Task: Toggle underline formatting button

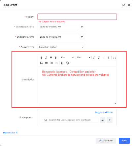Action: 51,58
